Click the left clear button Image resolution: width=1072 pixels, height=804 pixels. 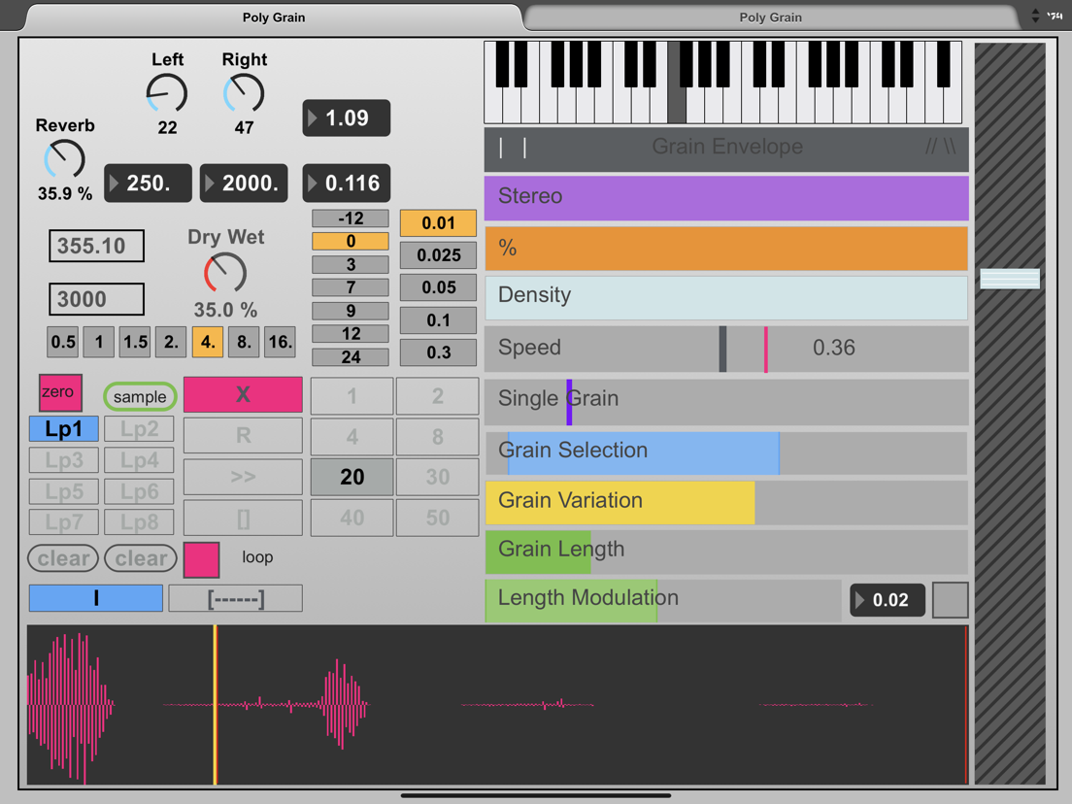coord(63,558)
